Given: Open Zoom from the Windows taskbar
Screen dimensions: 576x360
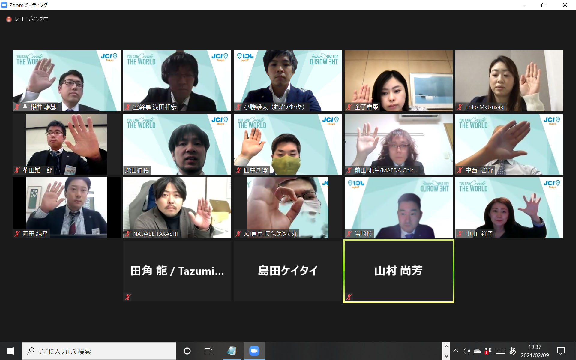Looking at the screenshot, I should coord(254,351).
